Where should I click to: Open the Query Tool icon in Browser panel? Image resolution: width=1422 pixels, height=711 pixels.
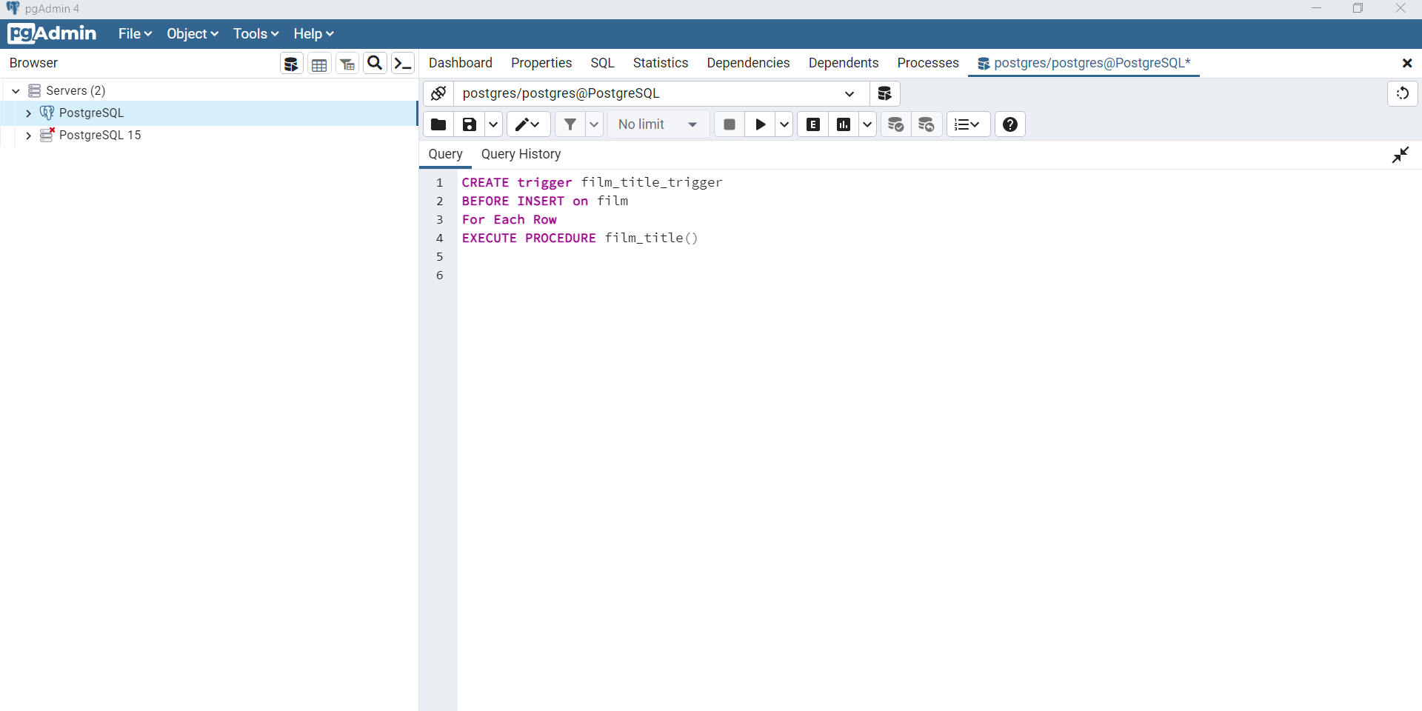(292, 64)
